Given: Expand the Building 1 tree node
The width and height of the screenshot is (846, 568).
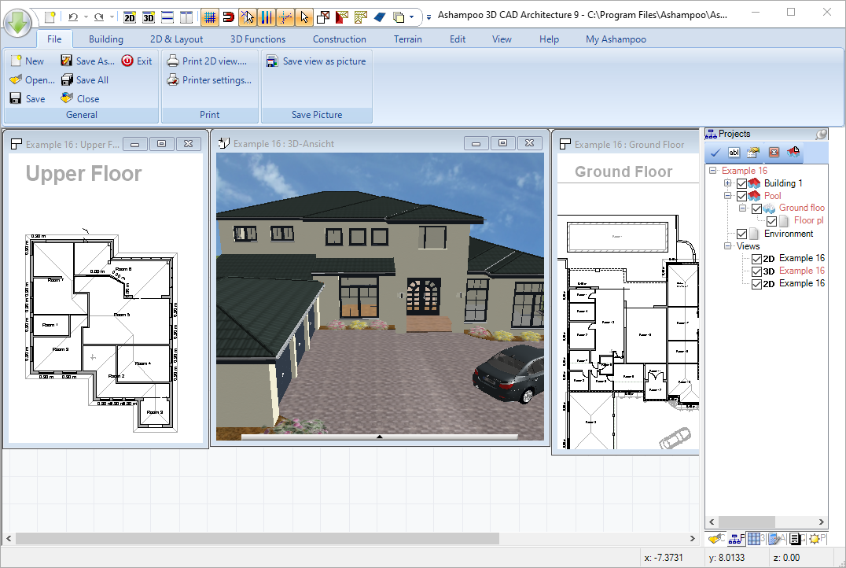Looking at the screenshot, I should (727, 183).
